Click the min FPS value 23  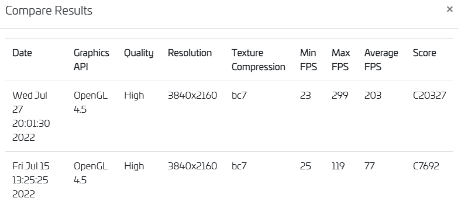(x=305, y=96)
